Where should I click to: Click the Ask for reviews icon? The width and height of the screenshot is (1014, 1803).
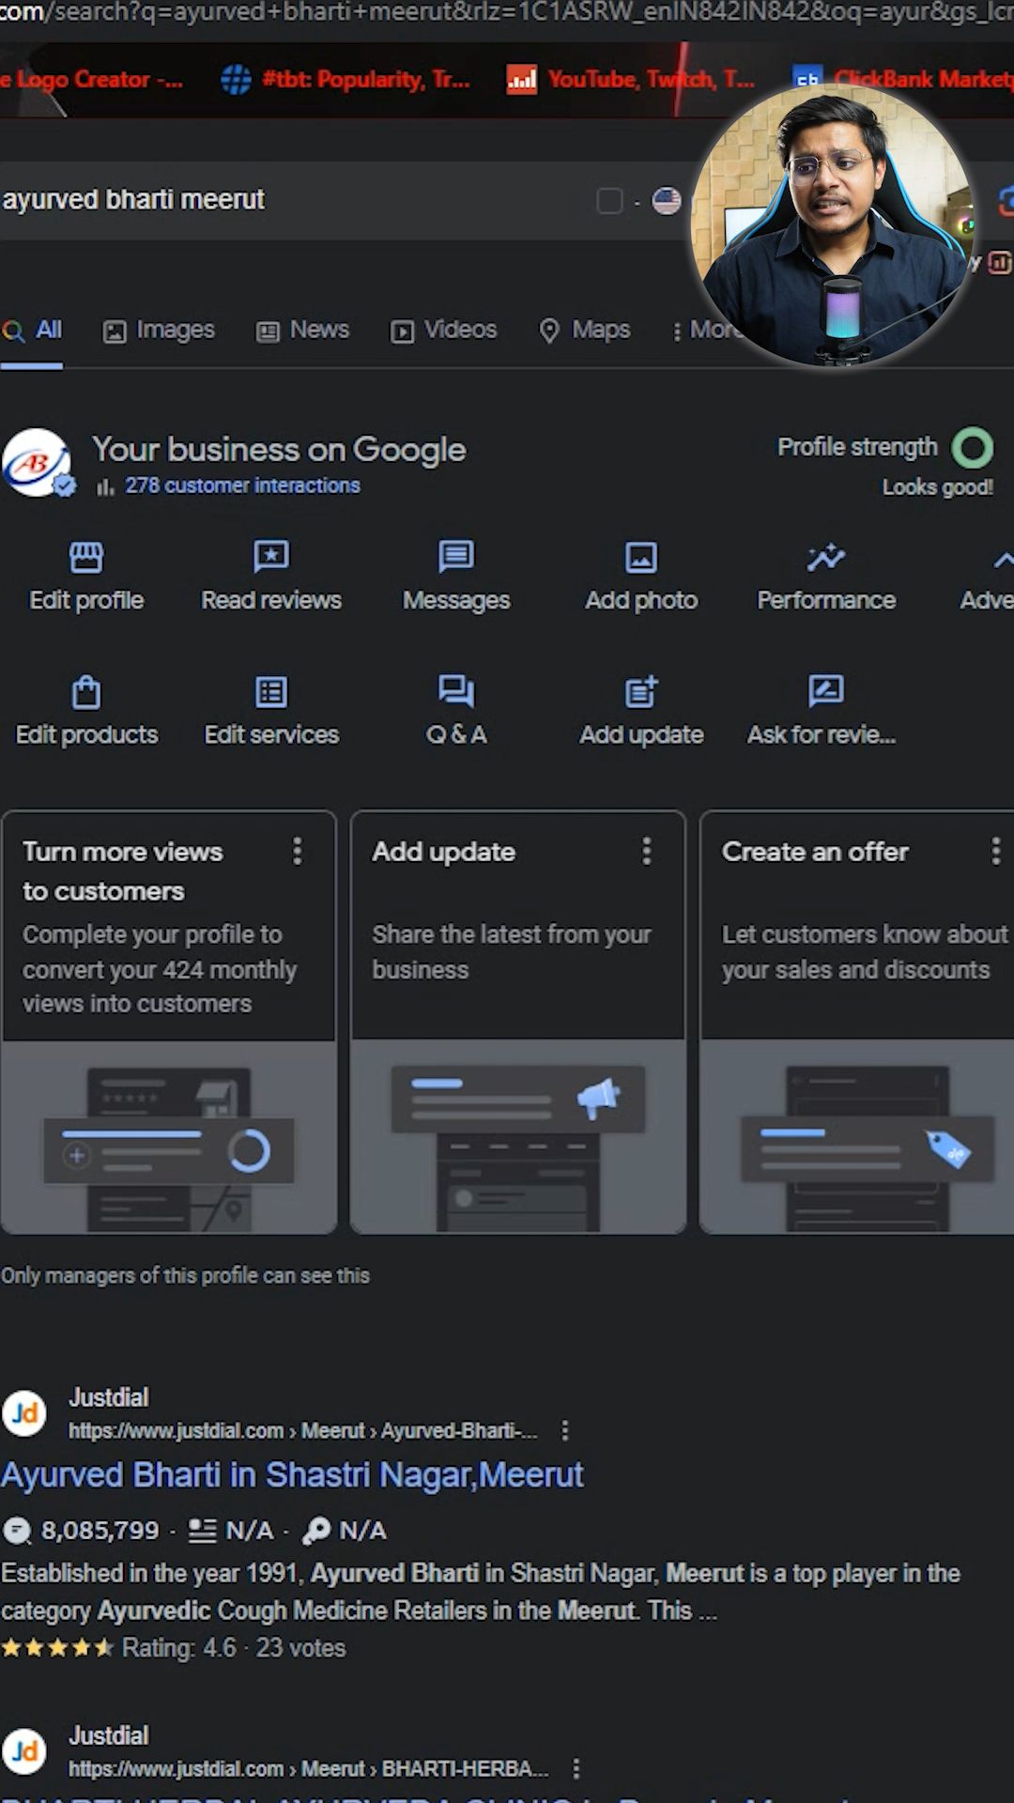826,691
